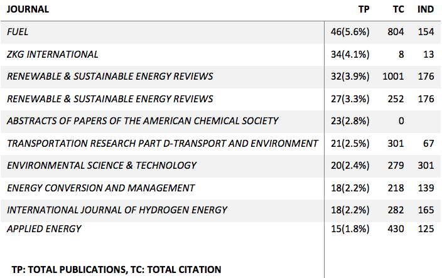Click IND 301 for Environmental Science & Technology

(x=426, y=165)
